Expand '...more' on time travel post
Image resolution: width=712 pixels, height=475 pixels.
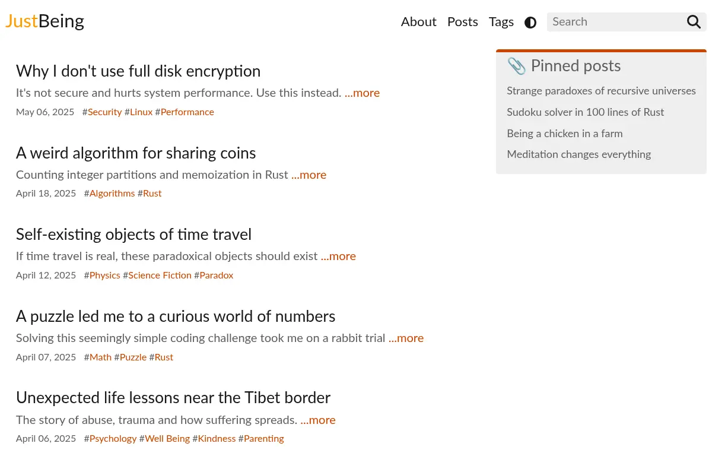338,256
